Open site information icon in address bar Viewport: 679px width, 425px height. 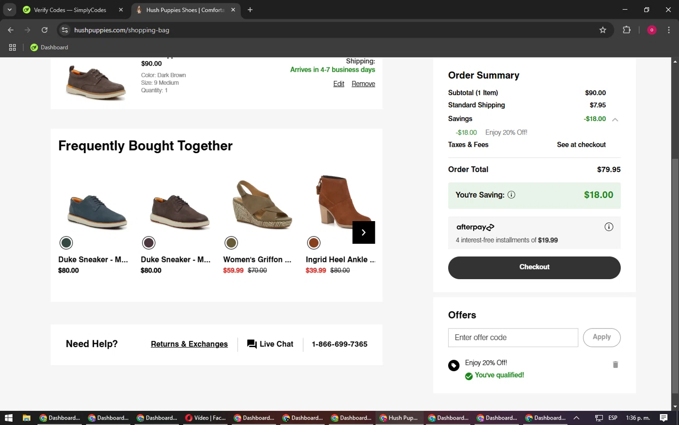65,30
